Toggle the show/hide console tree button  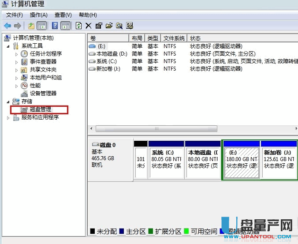coord(42,26)
